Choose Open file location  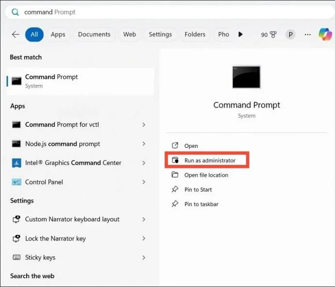206,175
